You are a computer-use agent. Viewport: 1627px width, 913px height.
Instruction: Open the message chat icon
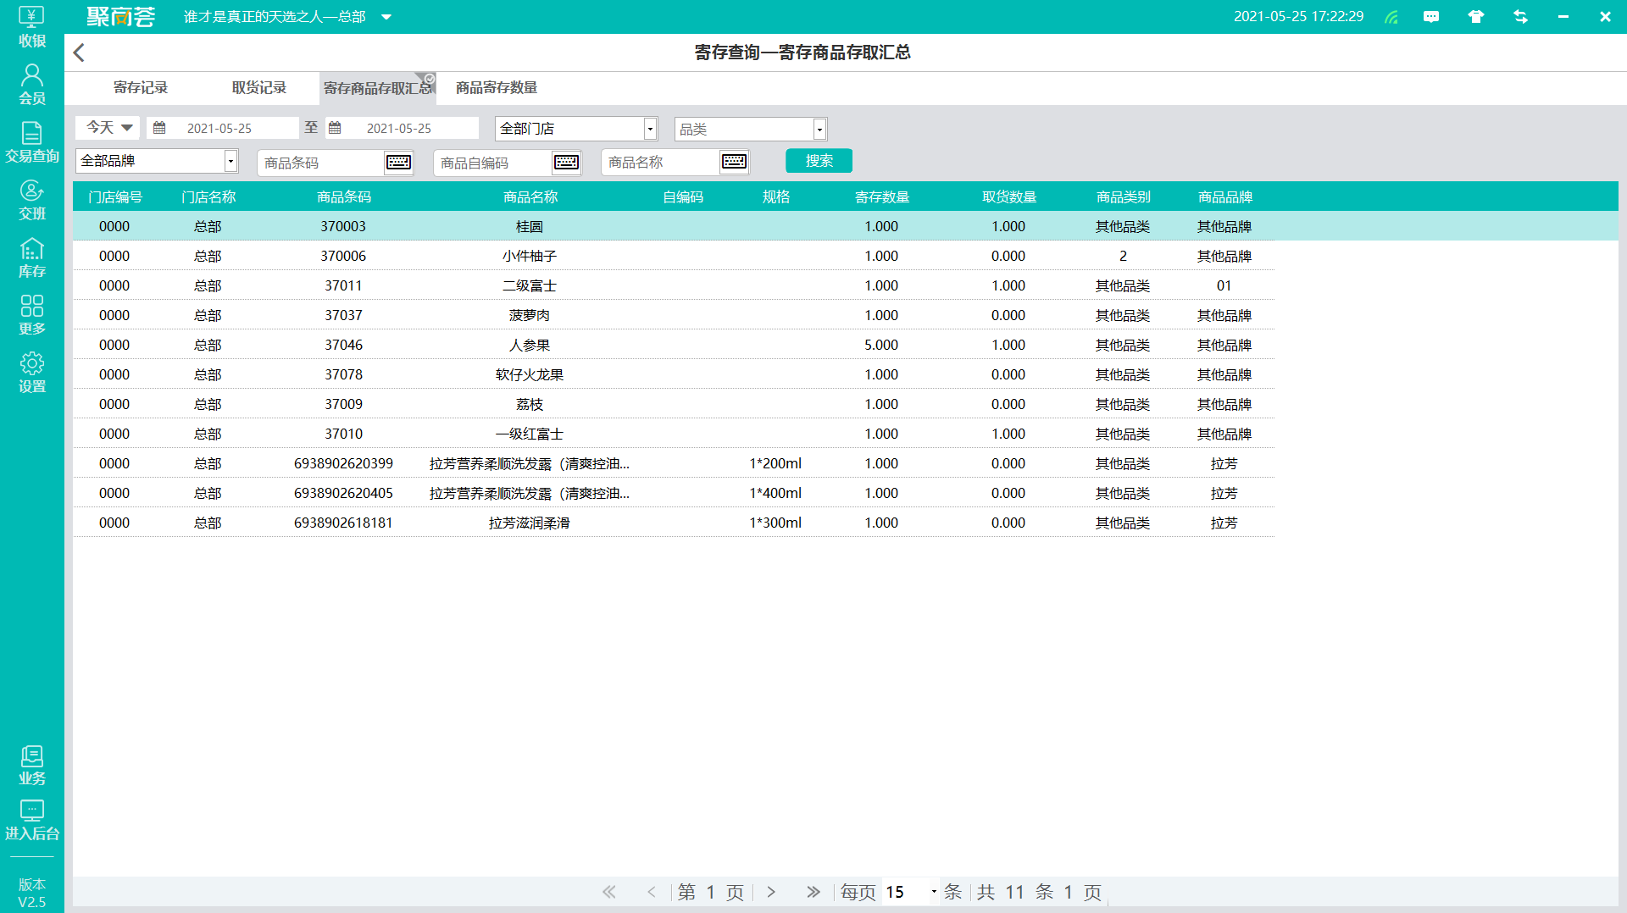[1431, 17]
